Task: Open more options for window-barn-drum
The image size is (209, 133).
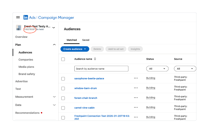Action: [136, 88]
